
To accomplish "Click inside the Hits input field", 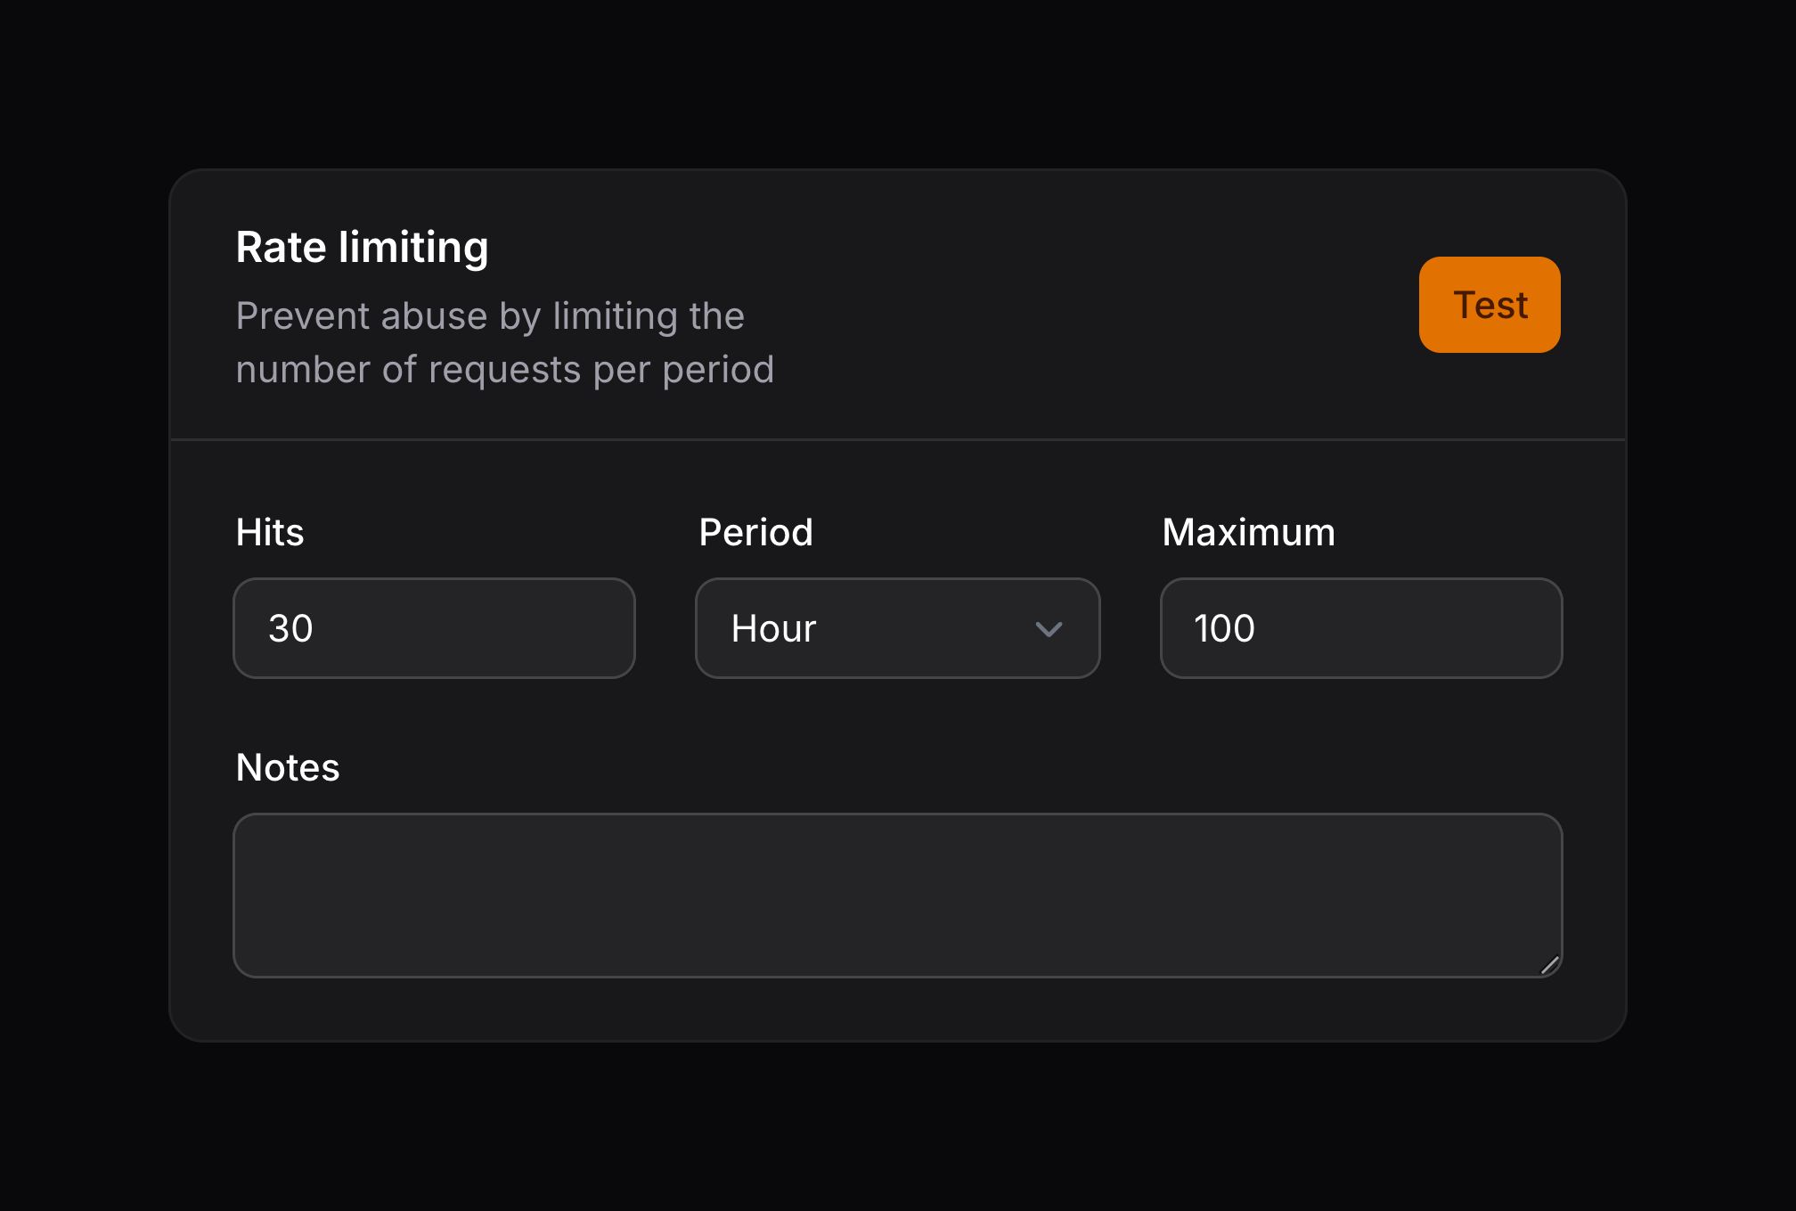I will pyautogui.click(x=433, y=627).
